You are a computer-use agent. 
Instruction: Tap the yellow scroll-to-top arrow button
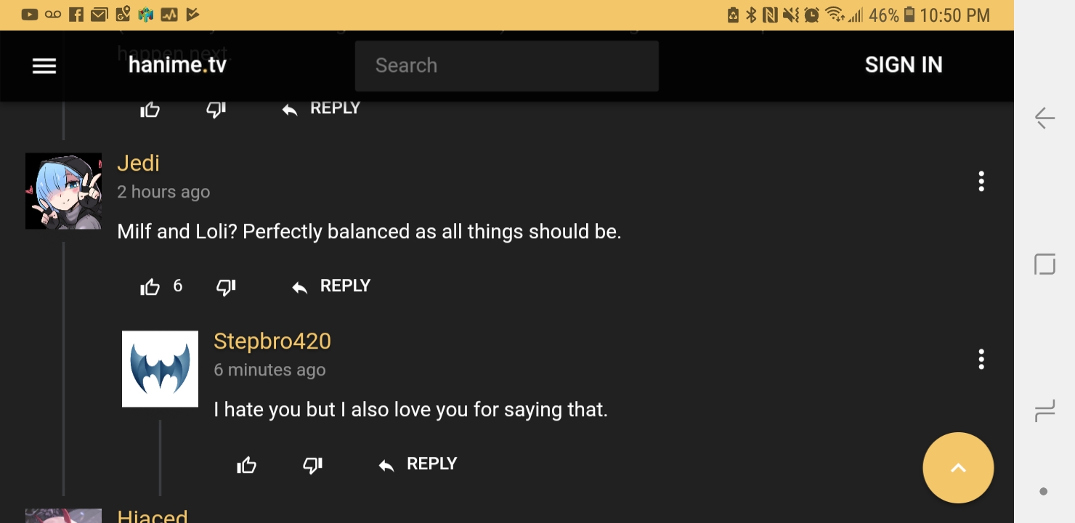click(x=958, y=468)
